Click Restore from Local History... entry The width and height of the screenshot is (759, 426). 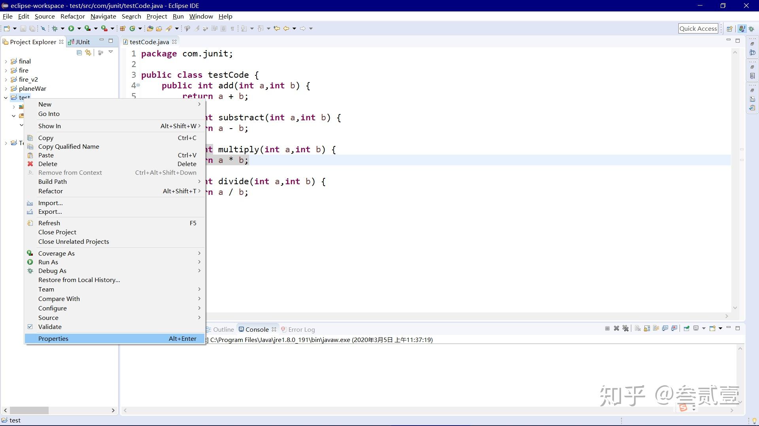click(115, 280)
